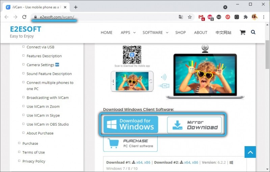The image size is (270, 172).
Task: Click the phone camera preview image
Action: tap(132, 81)
